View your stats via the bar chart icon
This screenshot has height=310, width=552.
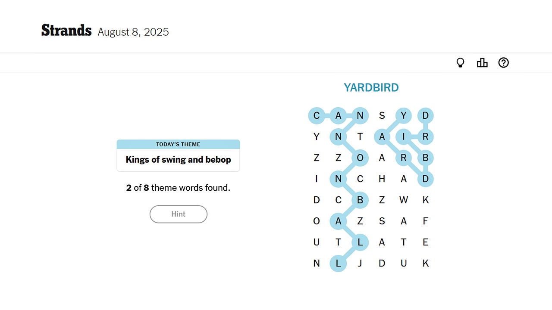482,62
